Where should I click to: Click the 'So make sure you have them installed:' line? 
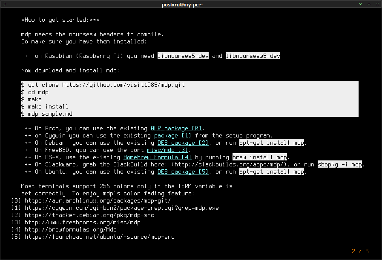click(x=84, y=42)
